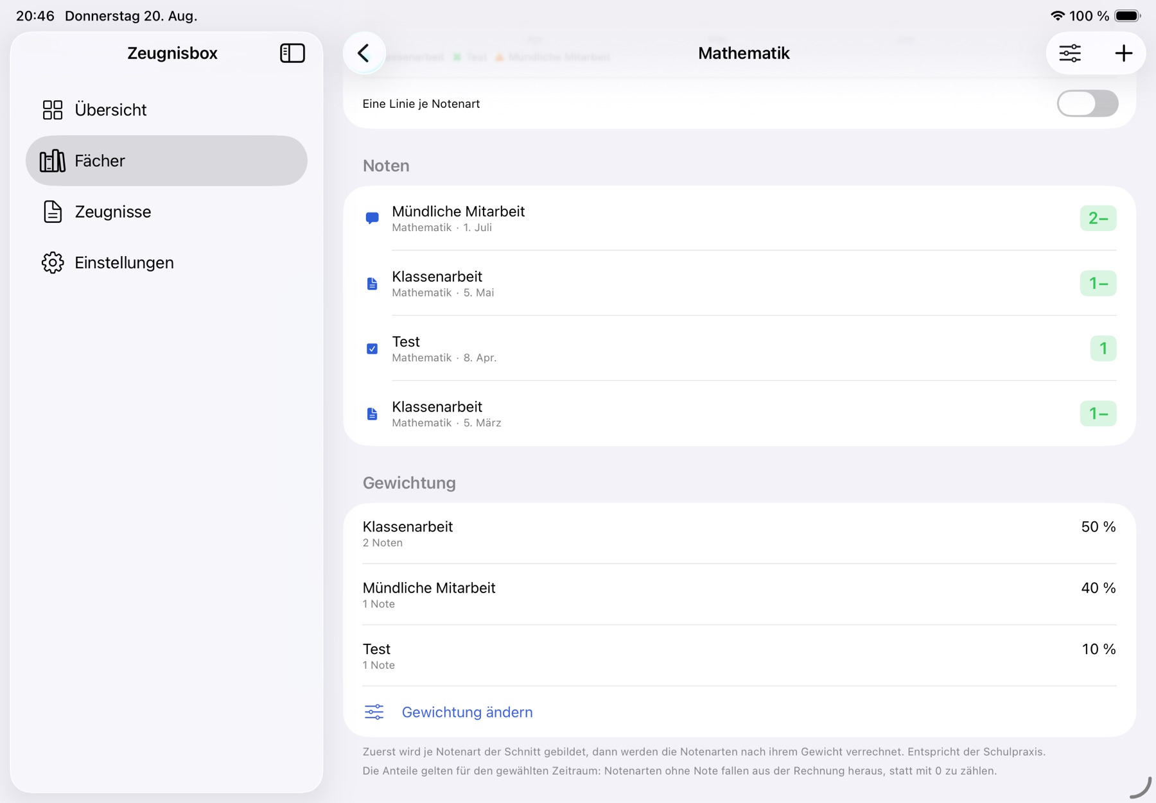
Task: Open Klassenarbeit entry from 5. März
Action: pyautogui.click(x=739, y=413)
